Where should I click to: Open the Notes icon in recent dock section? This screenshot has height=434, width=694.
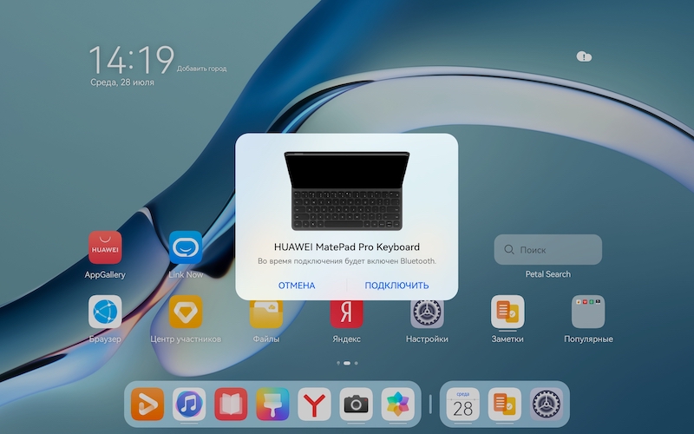pos(505,404)
